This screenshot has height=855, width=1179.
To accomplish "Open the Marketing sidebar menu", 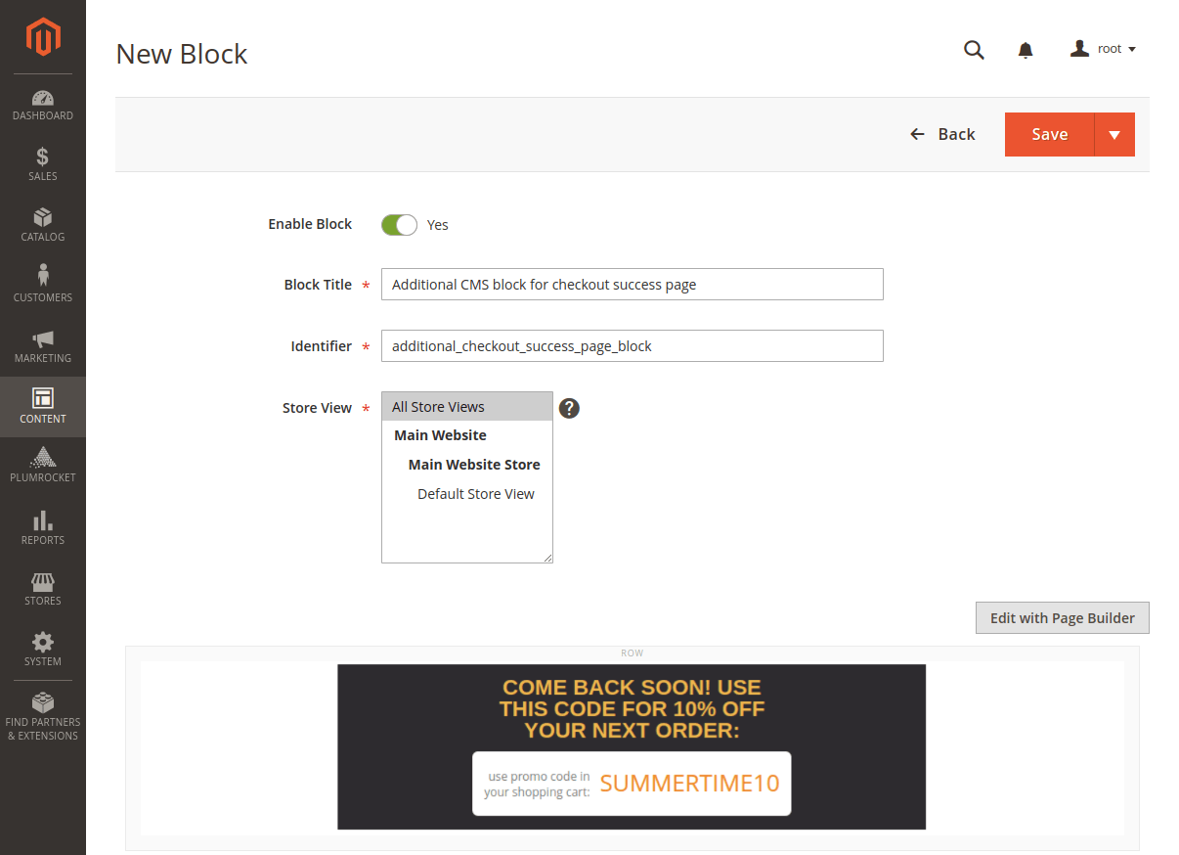I will click(x=43, y=346).
